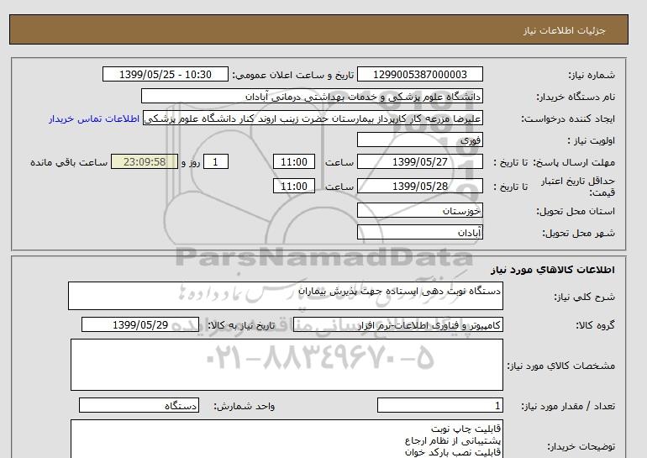The height and width of the screenshot is (458, 647).
Task: Click the delivery city field آبادان
Action: pyautogui.click(x=419, y=232)
